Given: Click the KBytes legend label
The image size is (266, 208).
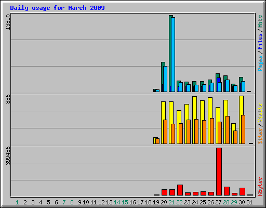Looking at the screenshot, I should pyautogui.click(x=260, y=187).
